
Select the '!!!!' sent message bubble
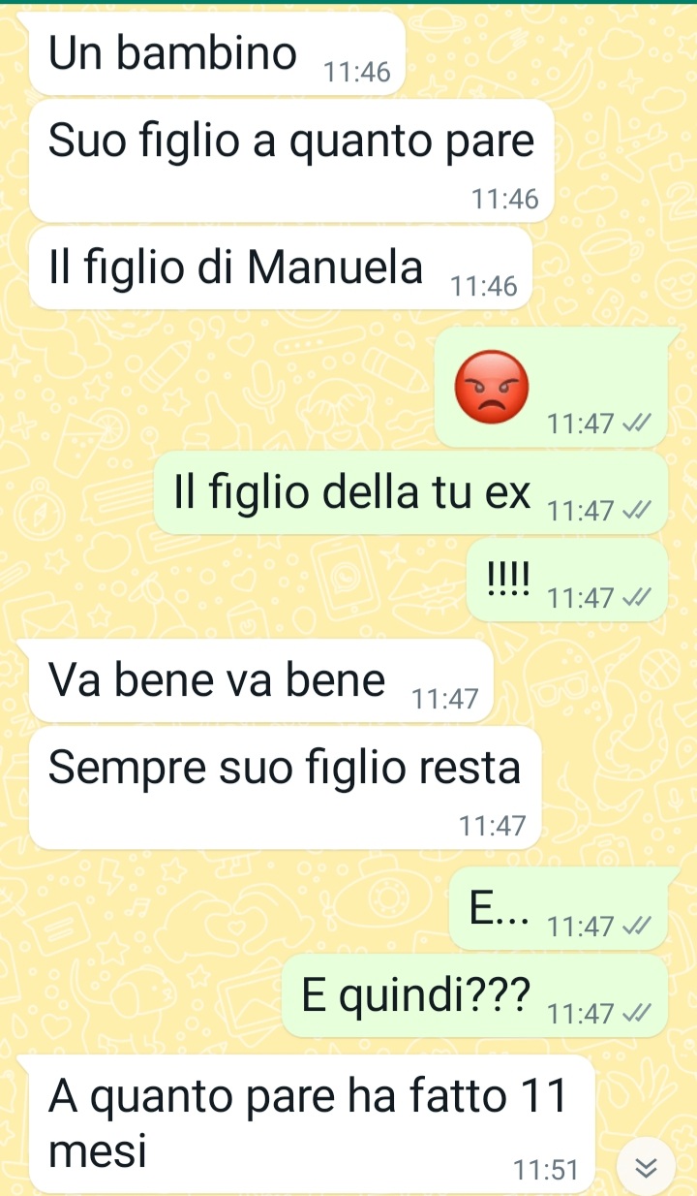coord(567,580)
